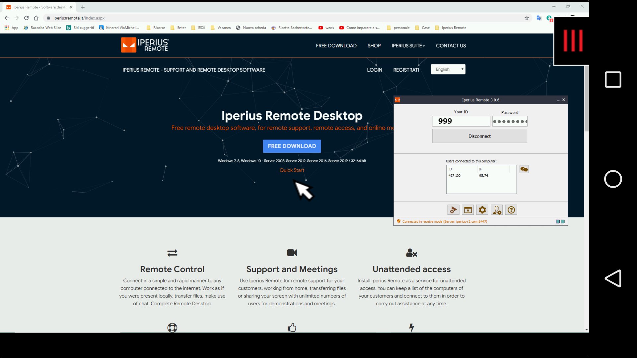Open the operator permissions icon with user and gear

(x=497, y=209)
